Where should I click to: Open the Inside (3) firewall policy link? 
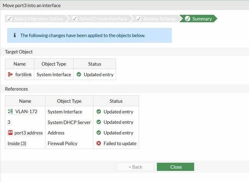tap(17, 143)
